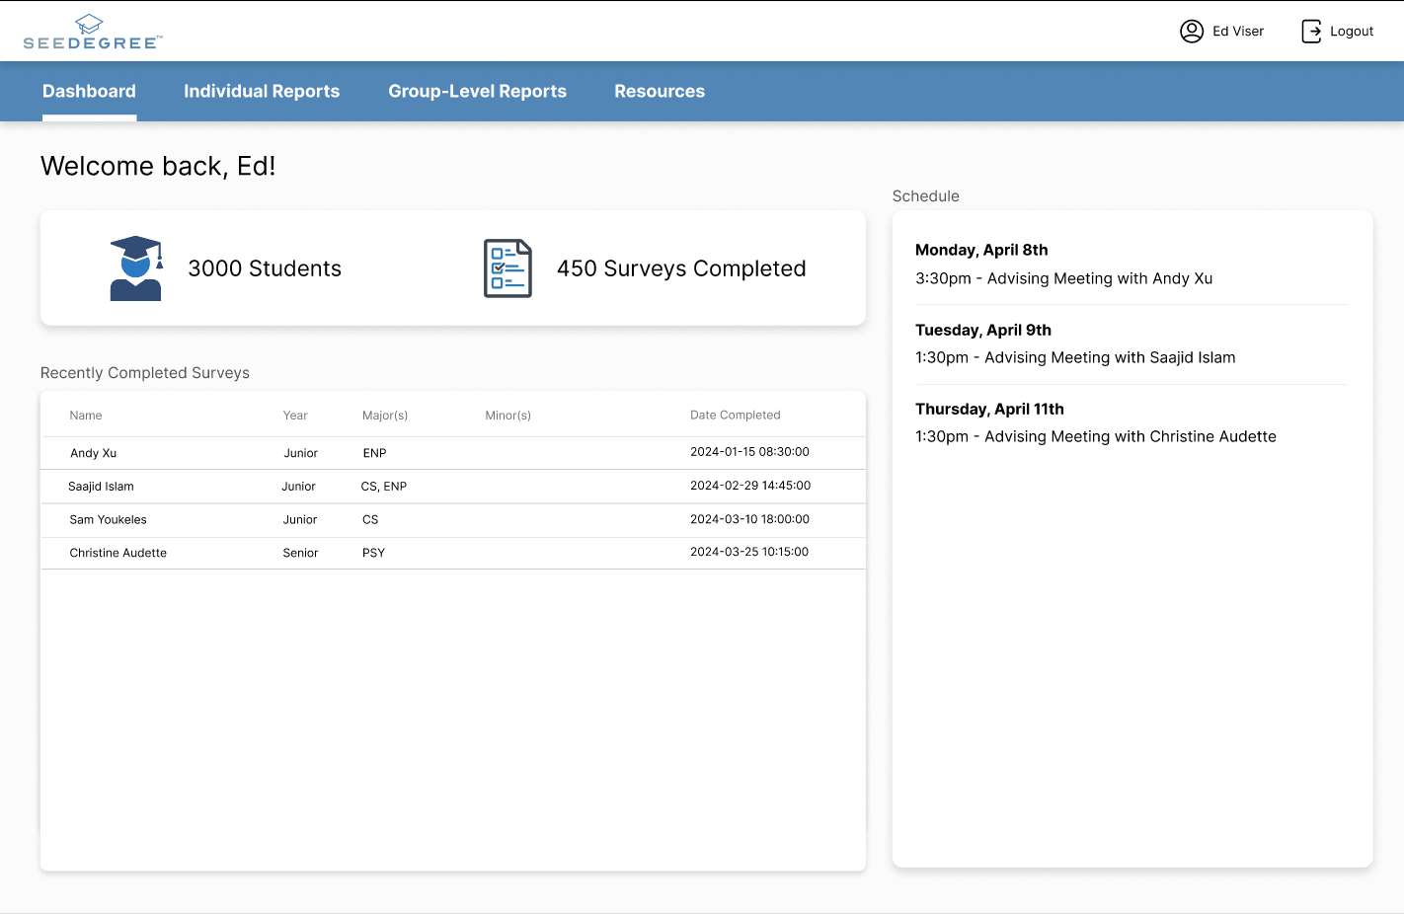This screenshot has height=914, width=1404.
Task: Click the Recently Completed Surveys heading
Action: (x=145, y=373)
